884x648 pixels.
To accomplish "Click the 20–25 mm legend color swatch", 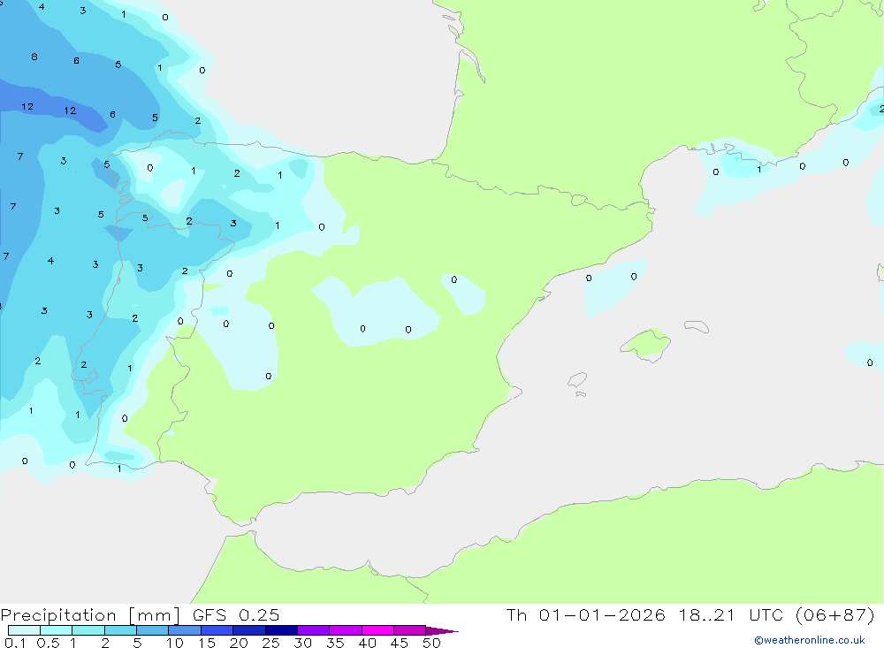I will [249, 630].
